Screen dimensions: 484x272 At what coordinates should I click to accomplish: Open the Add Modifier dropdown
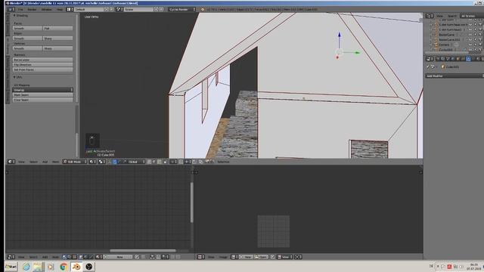tap(454, 76)
